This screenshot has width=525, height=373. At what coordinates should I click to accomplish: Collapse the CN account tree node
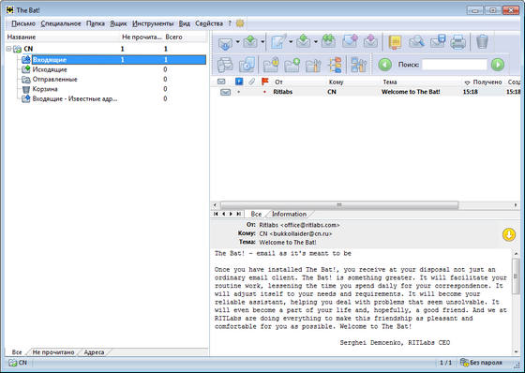click(x=8, y=49)
